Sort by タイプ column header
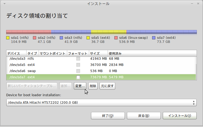 coord(32,53)
